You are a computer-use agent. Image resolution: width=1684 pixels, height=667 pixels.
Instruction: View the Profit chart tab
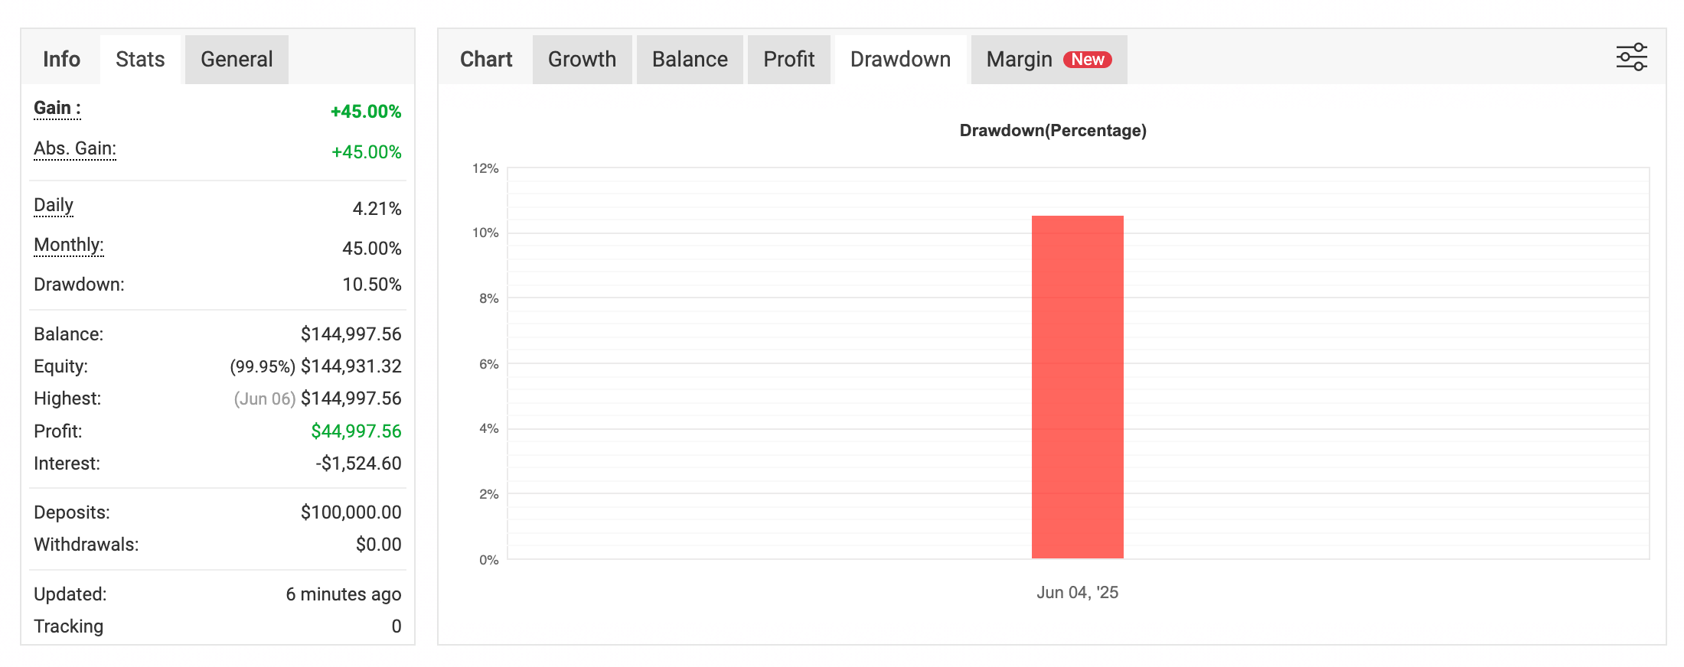[x=788, y=60]
